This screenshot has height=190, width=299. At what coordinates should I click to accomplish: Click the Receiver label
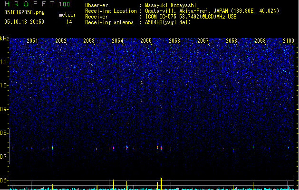[x=96, y=17]
